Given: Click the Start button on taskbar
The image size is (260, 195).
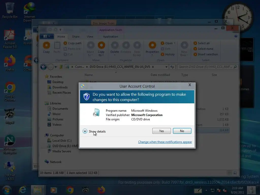Looking at the screenshot, I should tap(7, 190).
